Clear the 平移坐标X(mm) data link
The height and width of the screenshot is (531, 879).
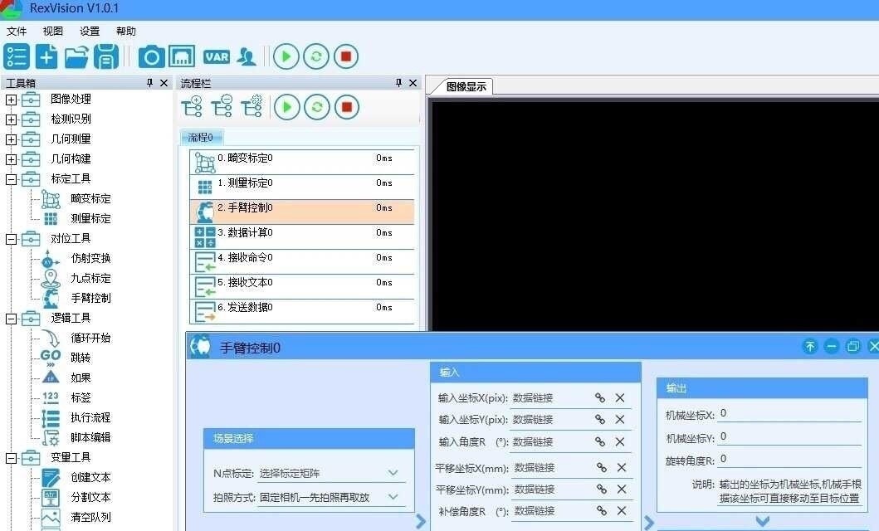click(622, 467)
